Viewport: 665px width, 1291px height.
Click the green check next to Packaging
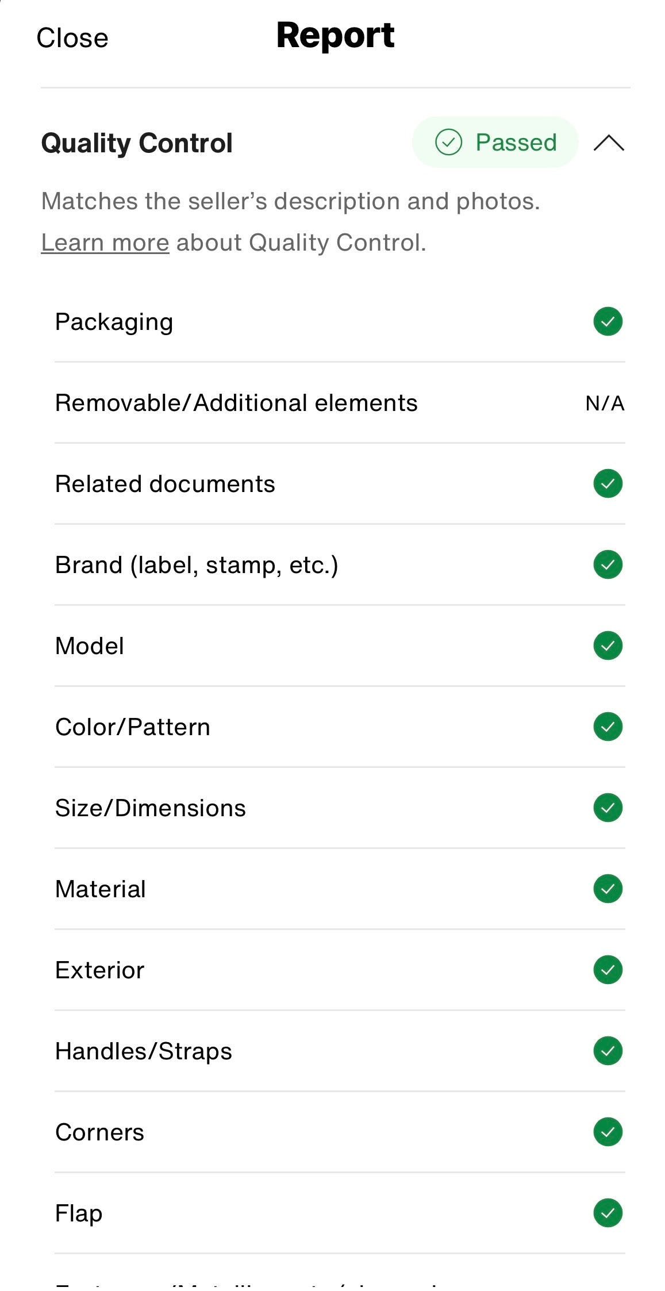(x=608, y=321)
